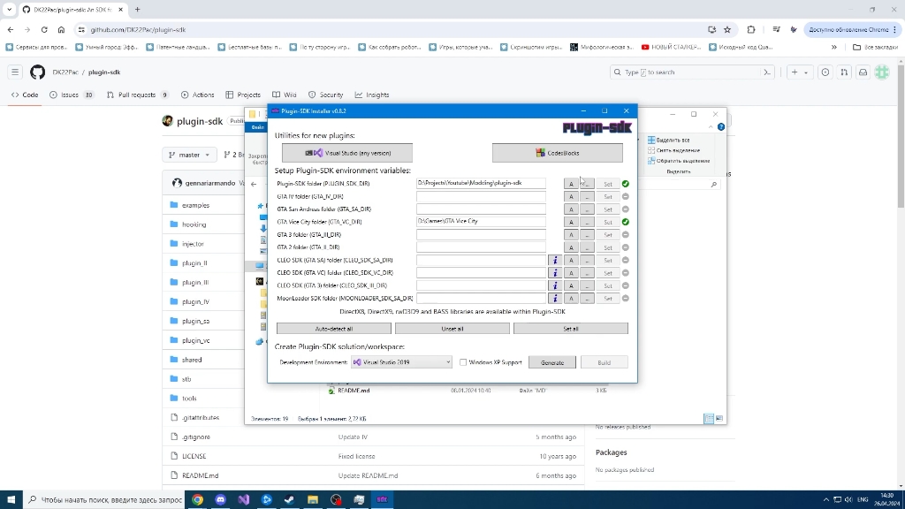The height and width of the screenshot is (509, 905).
Task: Bookmark this page with star icon
Action: (x=727, y=29)
